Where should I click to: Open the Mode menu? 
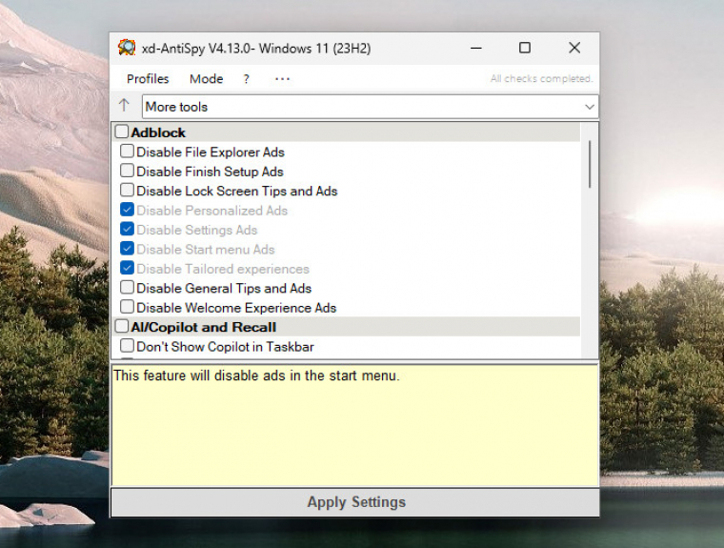click(206, 79)
